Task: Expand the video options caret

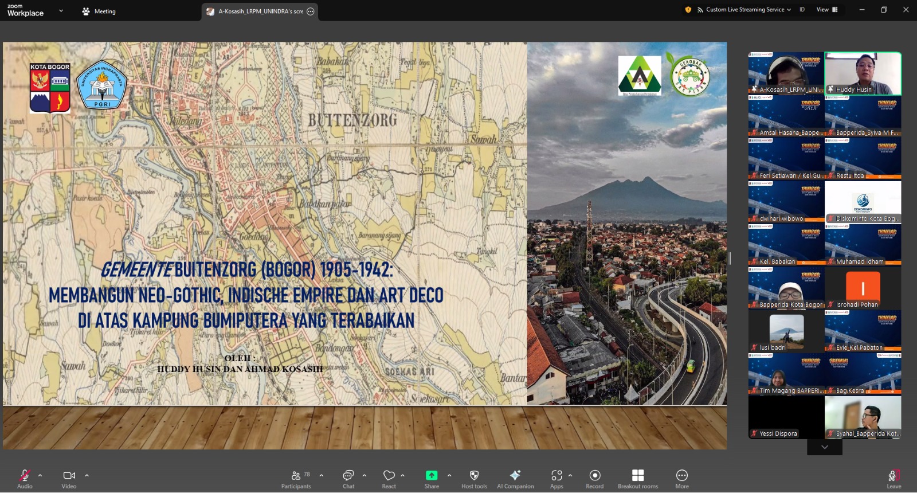Action: (x=87, y=475)
